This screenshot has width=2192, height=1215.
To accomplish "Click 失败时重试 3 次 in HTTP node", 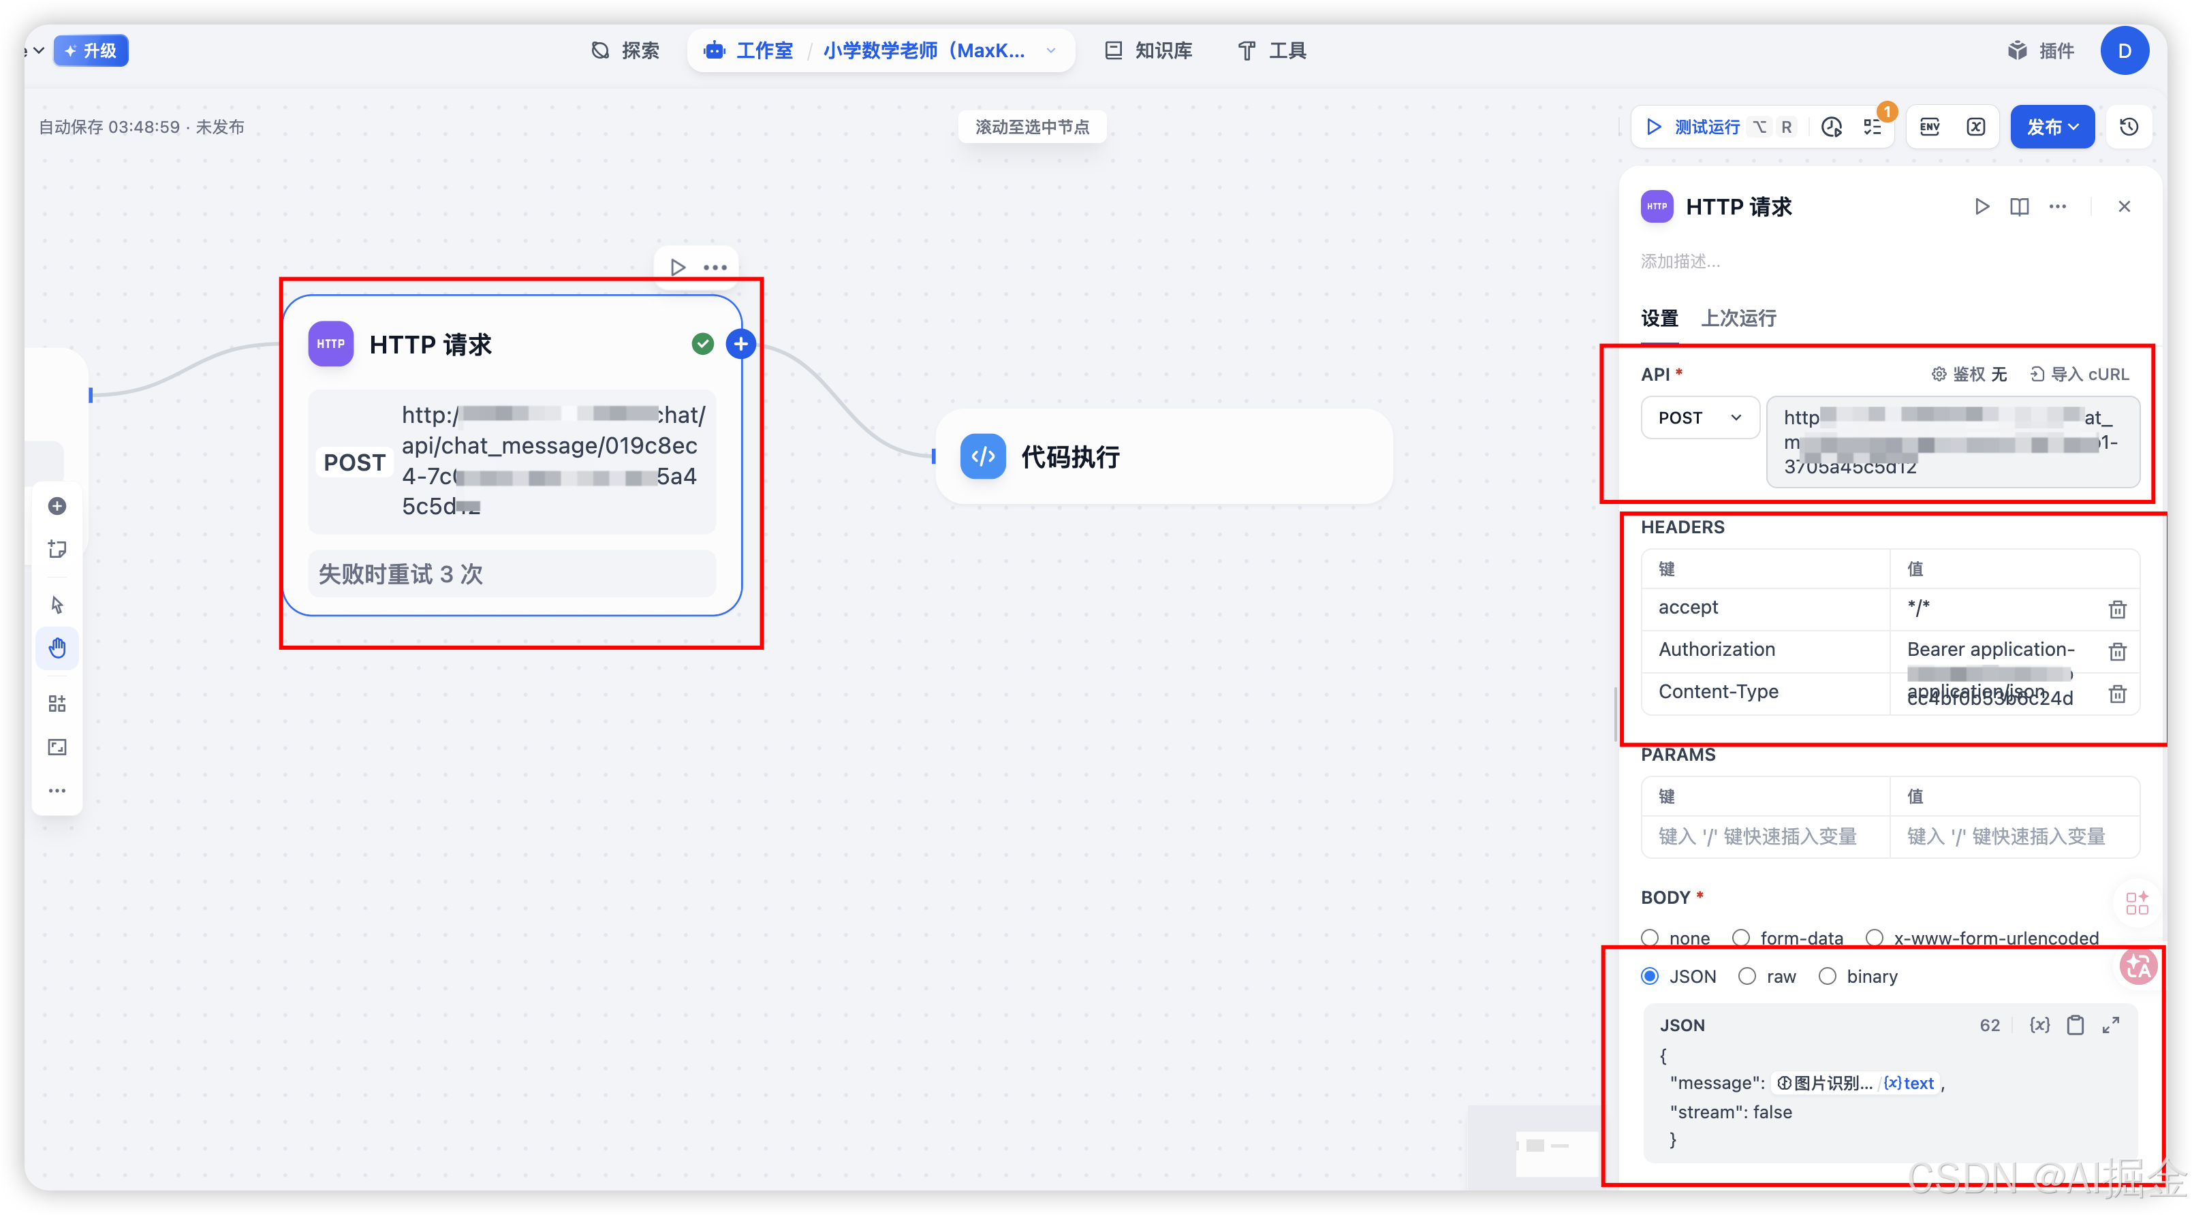I will tap(512, 574).
